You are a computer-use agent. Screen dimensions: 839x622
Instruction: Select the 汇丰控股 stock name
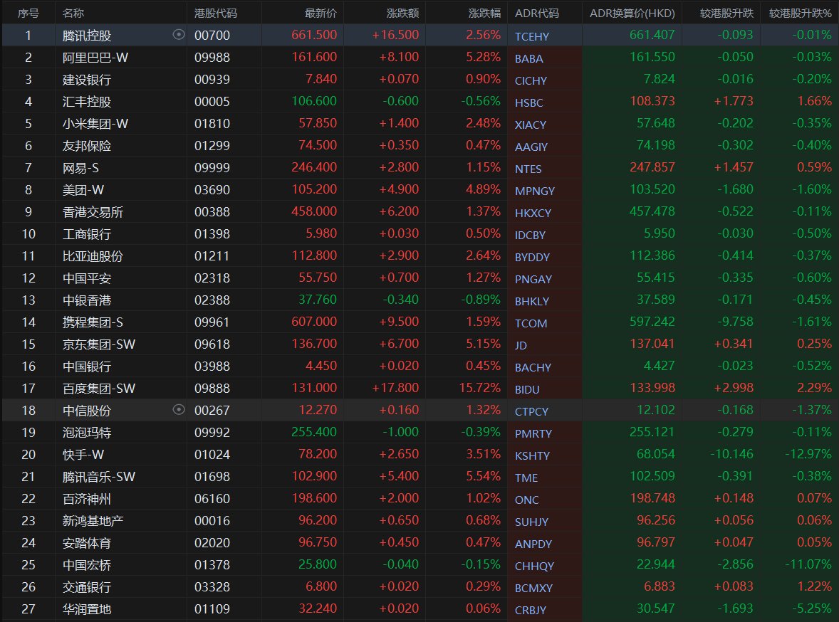[x=87, y=101]
